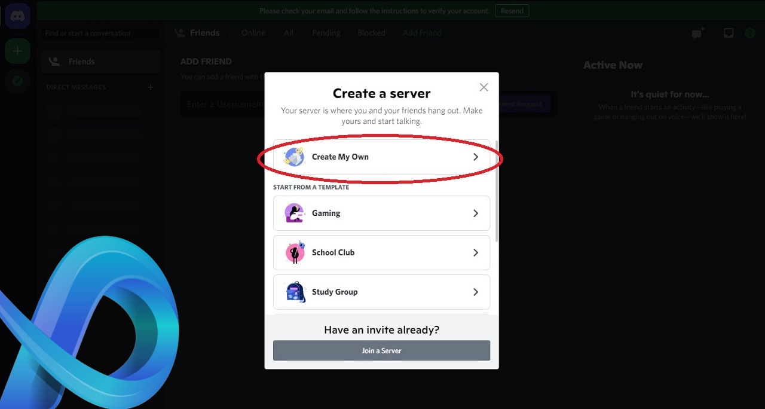This screenshot has width=765, height=409.
Task: Click the Find or start a conversation field
Action: (100, 33)
